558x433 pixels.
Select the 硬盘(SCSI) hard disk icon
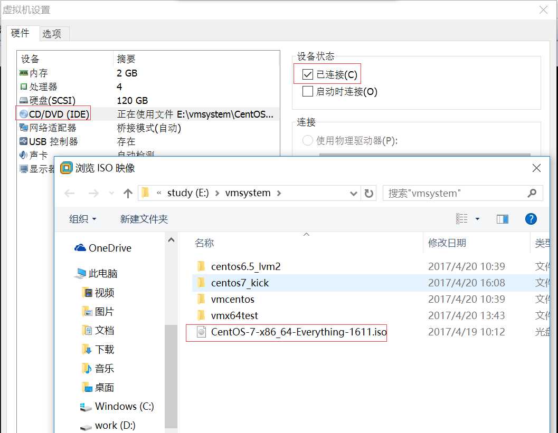[x=23, y=101]
